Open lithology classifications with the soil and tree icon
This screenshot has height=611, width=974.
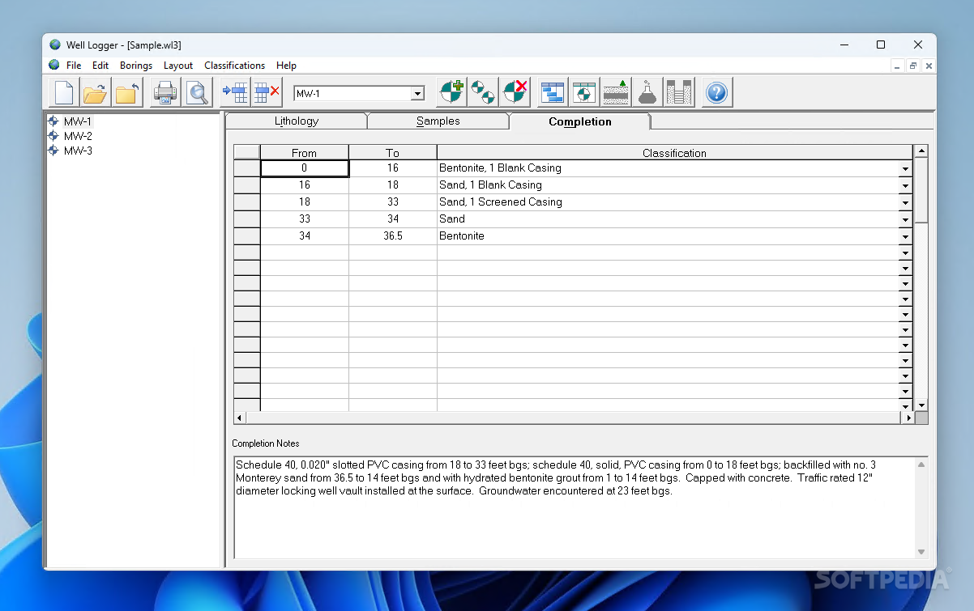[x=615, y=93]
